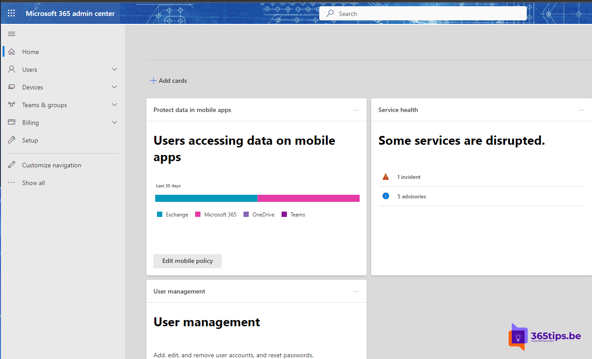Click the blue advisories info icon
Image resolution: width=592 pixels, height=359 pixels.
point(385,196)
